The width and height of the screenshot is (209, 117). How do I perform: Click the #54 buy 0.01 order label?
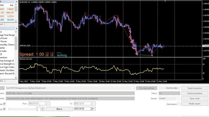(25, 45)
